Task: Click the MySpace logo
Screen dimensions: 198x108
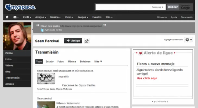Action: click(20, 7)
